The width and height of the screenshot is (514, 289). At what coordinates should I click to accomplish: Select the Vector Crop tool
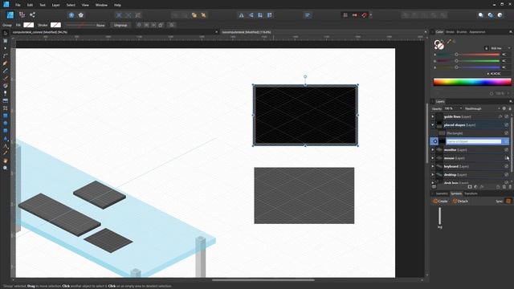[6, 108]
